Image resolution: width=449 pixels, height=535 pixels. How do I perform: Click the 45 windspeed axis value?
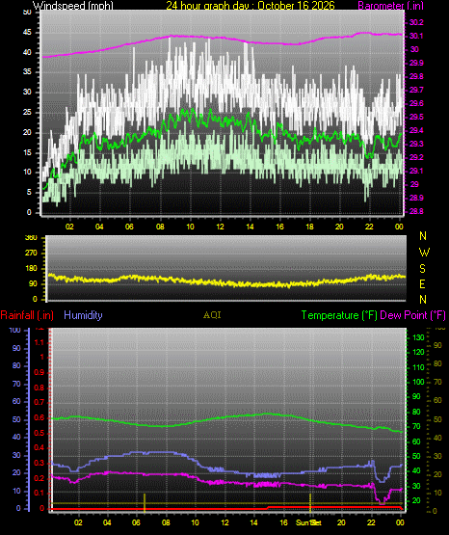27,33
